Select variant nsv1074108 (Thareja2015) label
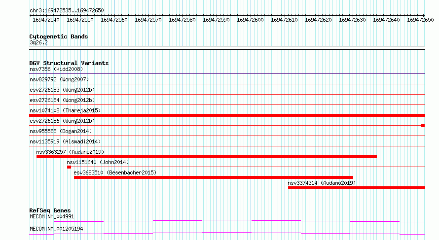This screenshot has width=439, height=240. point(65,110)
